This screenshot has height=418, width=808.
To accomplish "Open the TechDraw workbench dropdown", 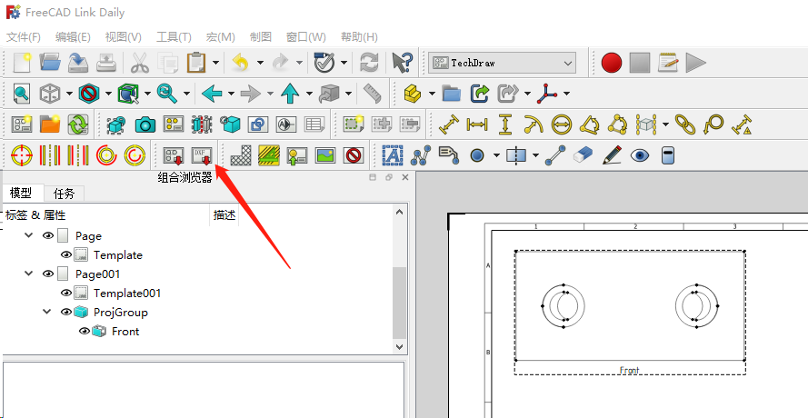I will 503,63.
